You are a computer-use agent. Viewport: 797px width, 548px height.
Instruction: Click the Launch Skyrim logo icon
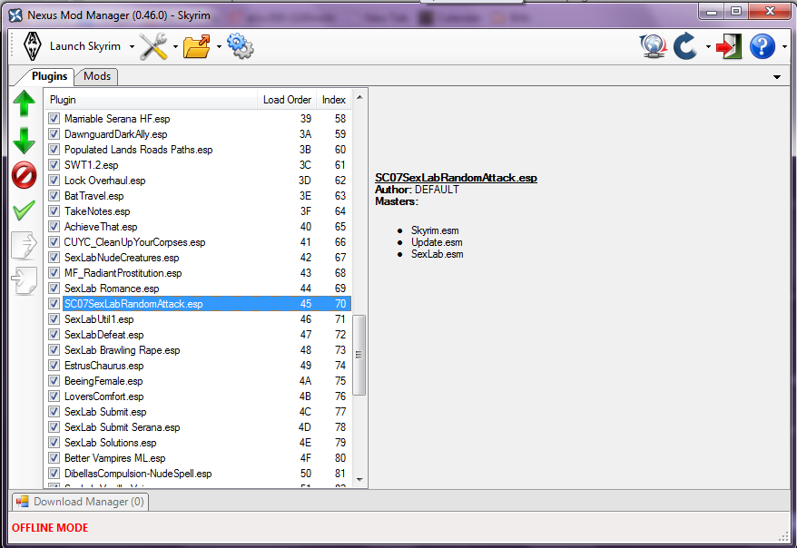pyautogui.click(x=33, y=46)
